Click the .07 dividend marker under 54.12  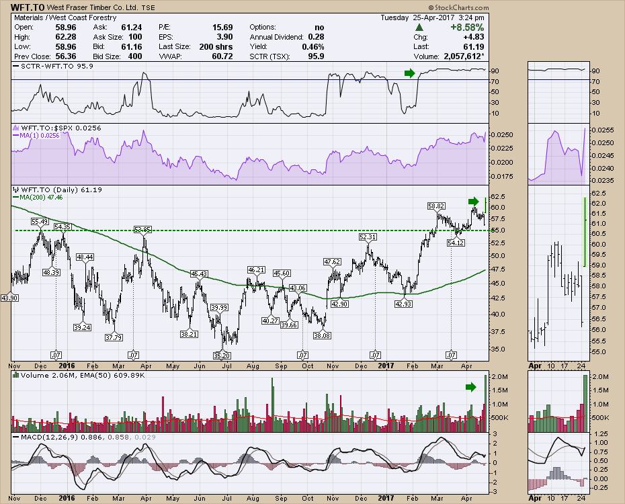pyautogui.click(x=451, y=355)
